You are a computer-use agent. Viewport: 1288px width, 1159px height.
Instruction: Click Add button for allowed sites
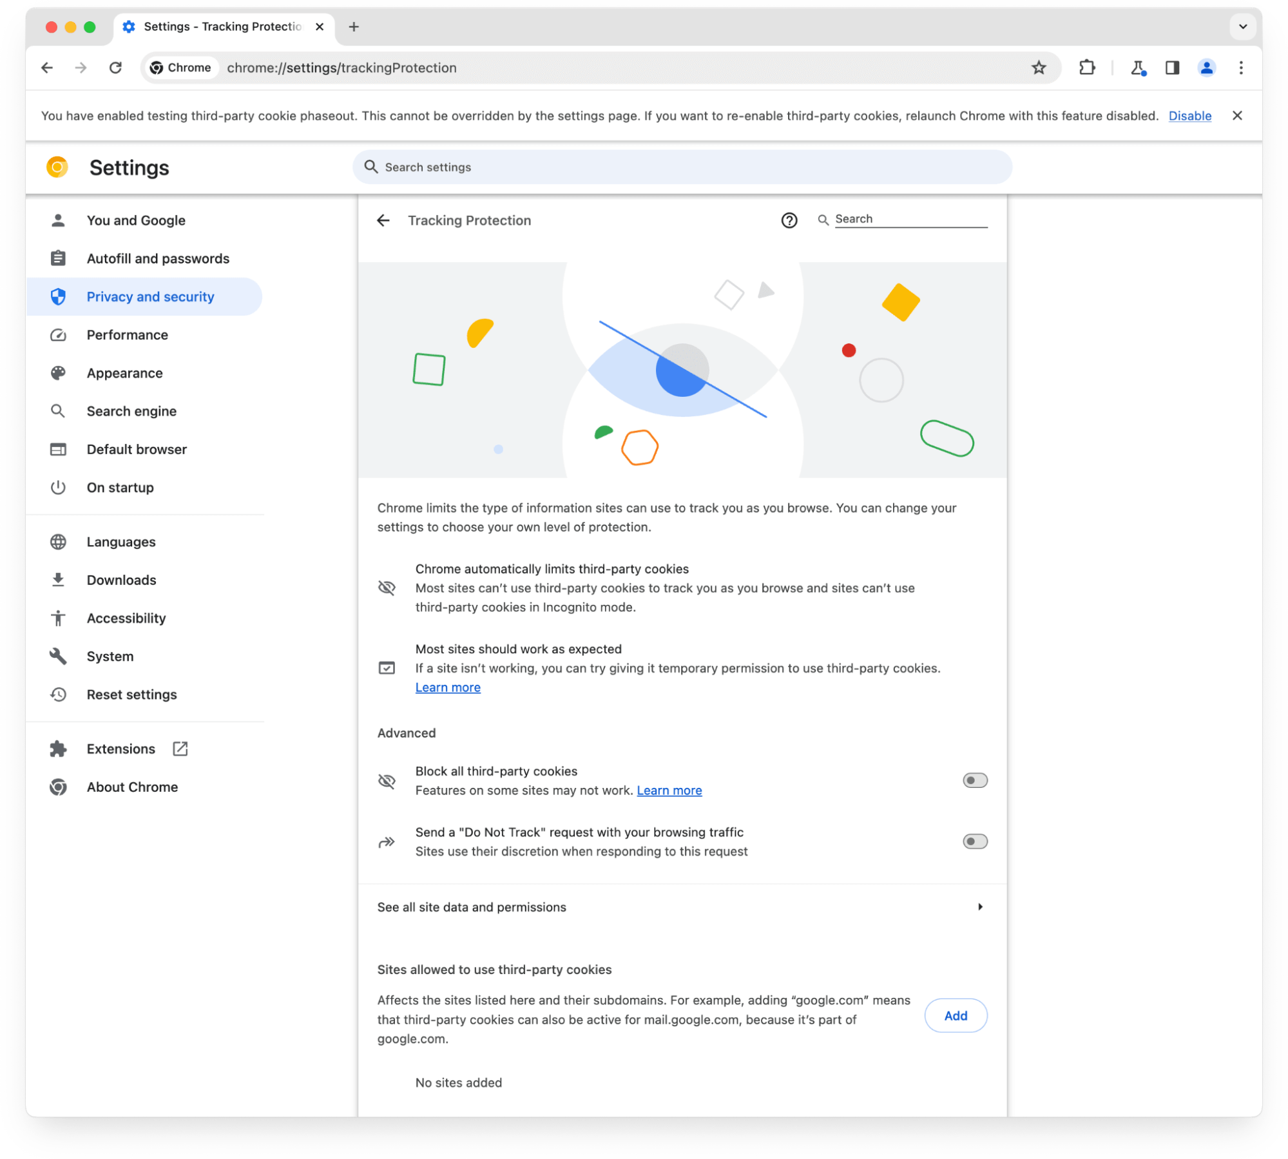tap(956, 1015)
